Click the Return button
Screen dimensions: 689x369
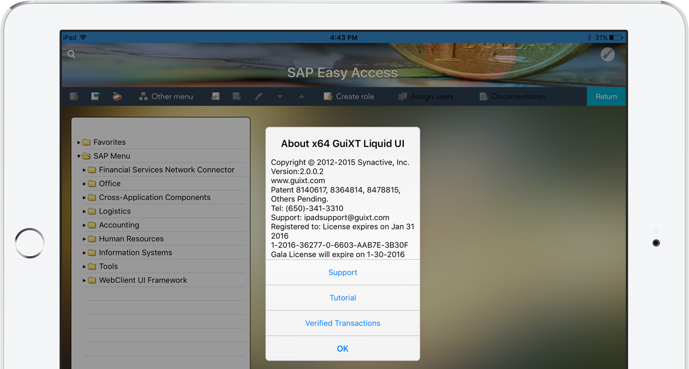(x=606, y=97)
